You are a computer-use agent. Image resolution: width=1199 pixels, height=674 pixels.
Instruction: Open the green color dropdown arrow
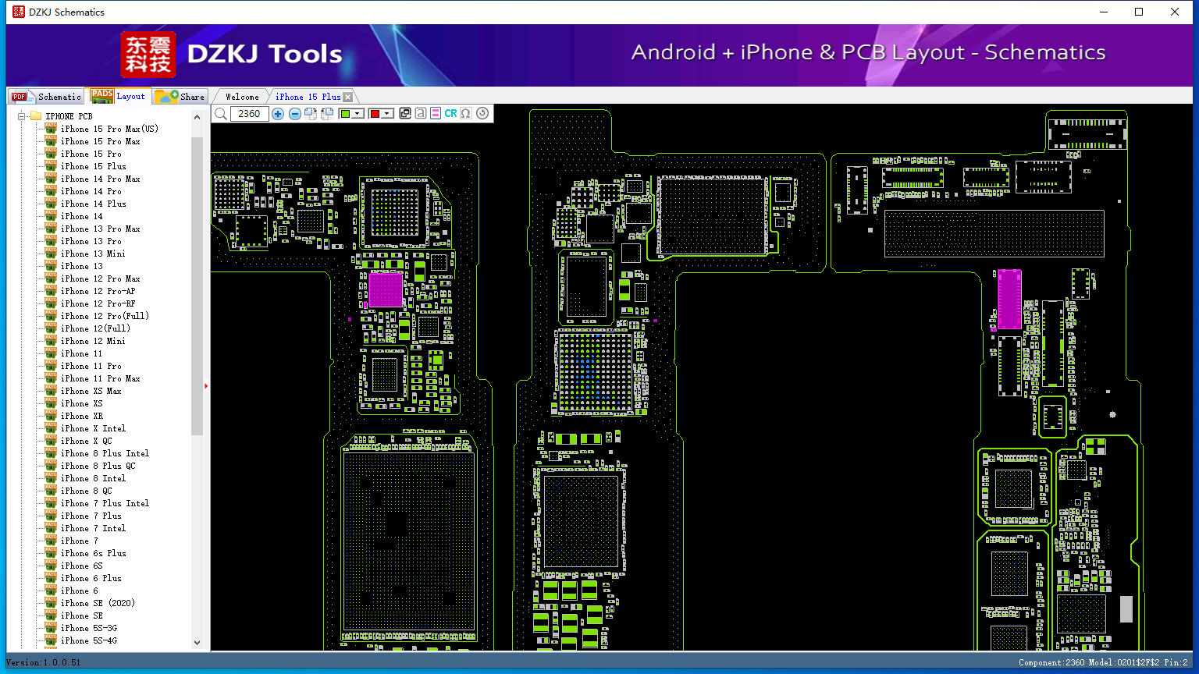pyautogui.click(x=358, y=114)
